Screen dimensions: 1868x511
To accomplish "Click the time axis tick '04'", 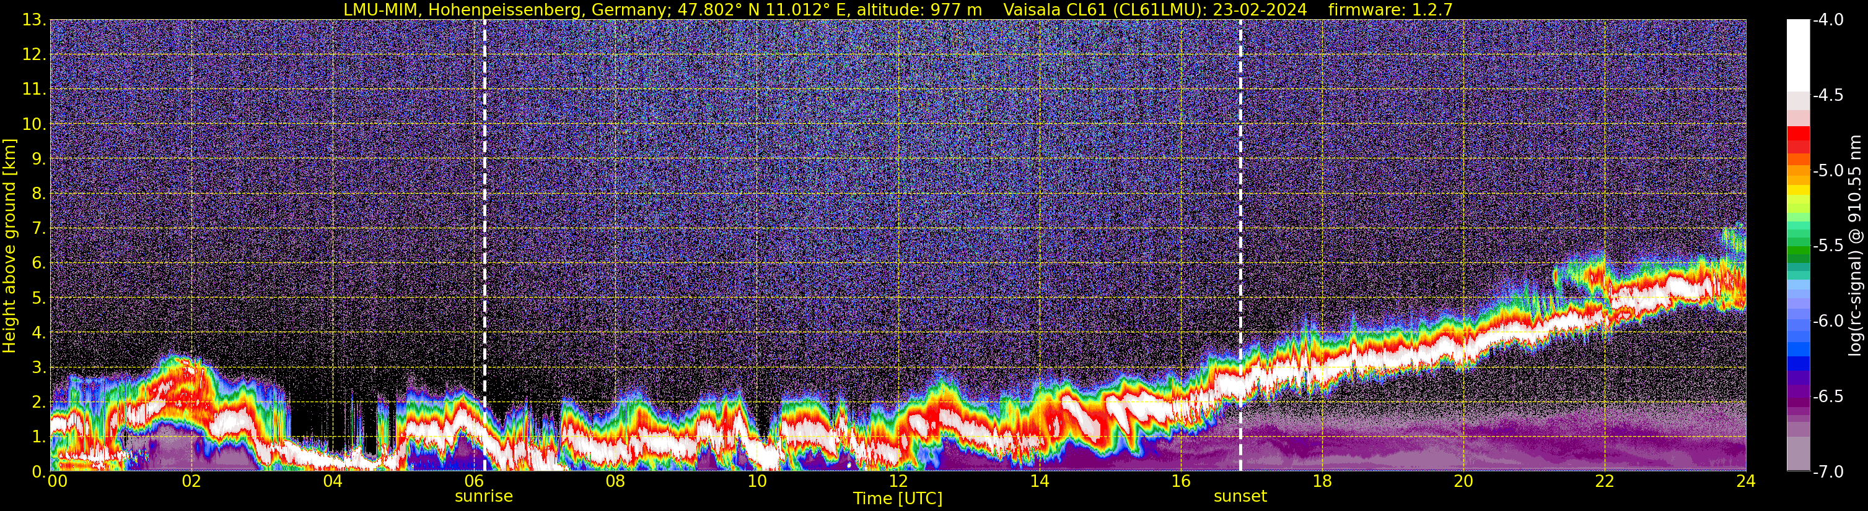I will pos(332,481).
